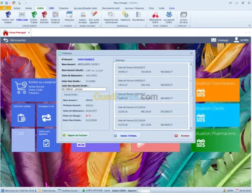Select the invoice row with 637.12 DA
The height and width of the screenshot is (193, 252).
[x=151, y=123]
